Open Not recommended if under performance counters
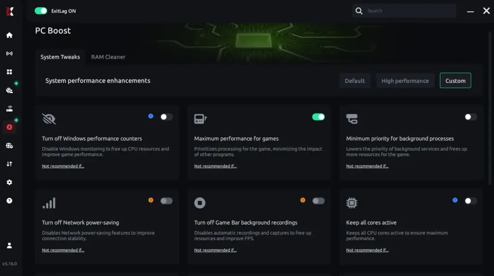This screenshot has width=494, height=276. [63, 166]
